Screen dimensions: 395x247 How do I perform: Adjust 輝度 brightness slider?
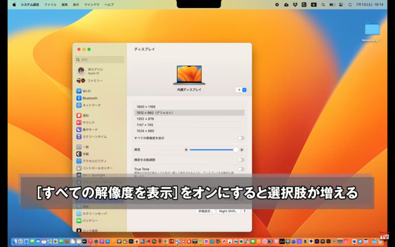pyautogui.click(x=214, y=150)
